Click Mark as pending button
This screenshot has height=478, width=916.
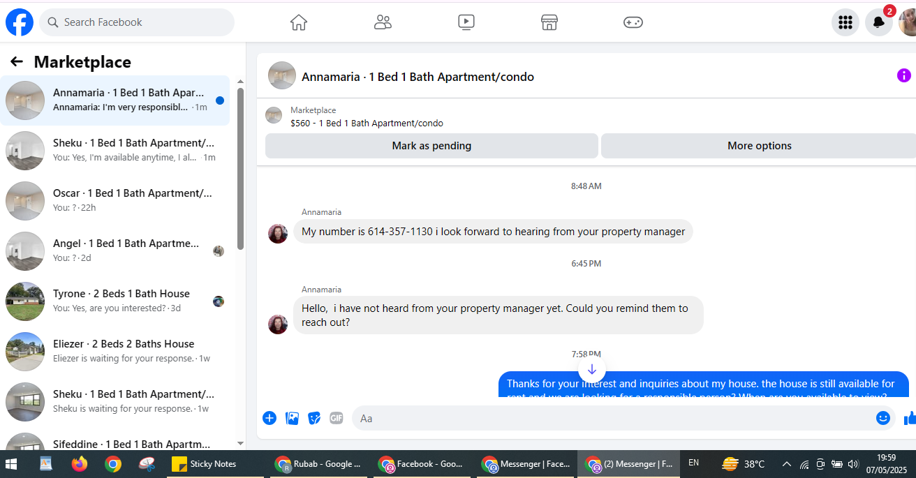431,146
